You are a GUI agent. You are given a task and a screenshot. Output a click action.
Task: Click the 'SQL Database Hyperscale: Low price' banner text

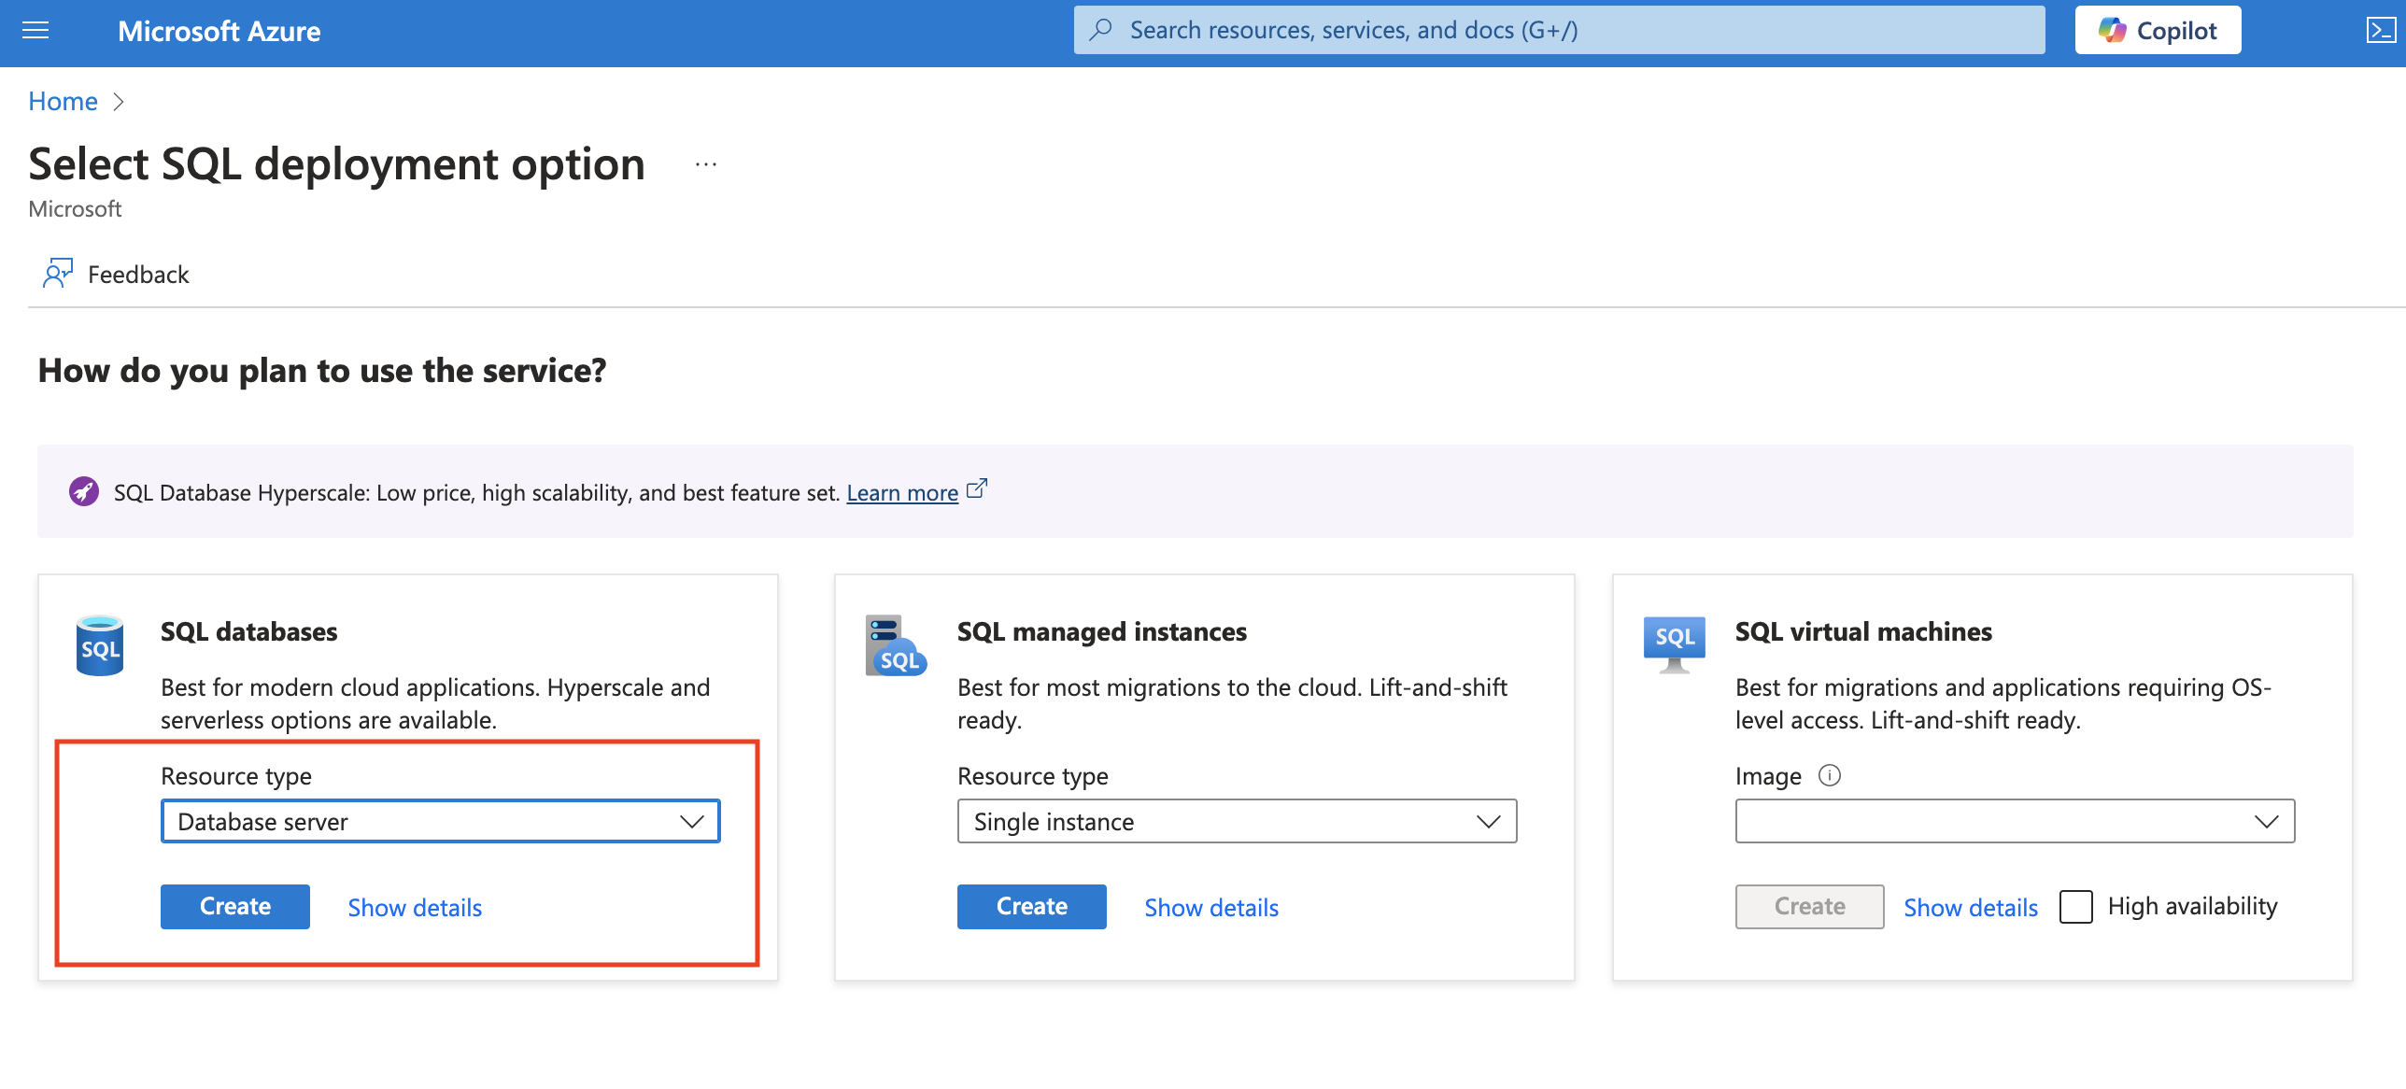click(x=477, y=492)
